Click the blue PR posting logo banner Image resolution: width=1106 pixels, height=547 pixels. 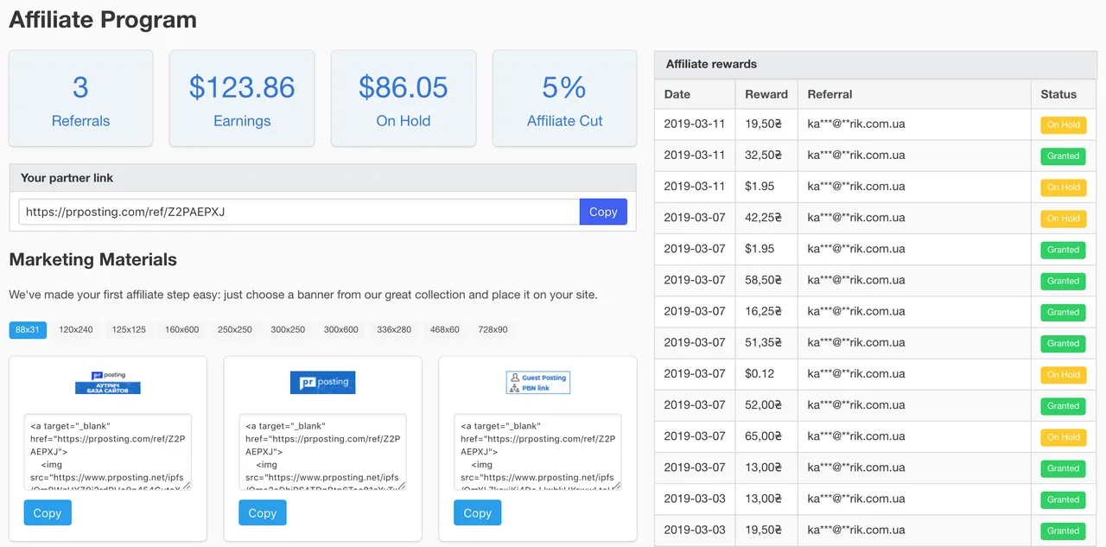coord(323,382)
